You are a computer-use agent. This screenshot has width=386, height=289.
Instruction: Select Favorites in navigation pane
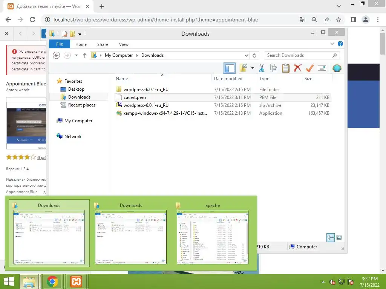click(73, 81)
